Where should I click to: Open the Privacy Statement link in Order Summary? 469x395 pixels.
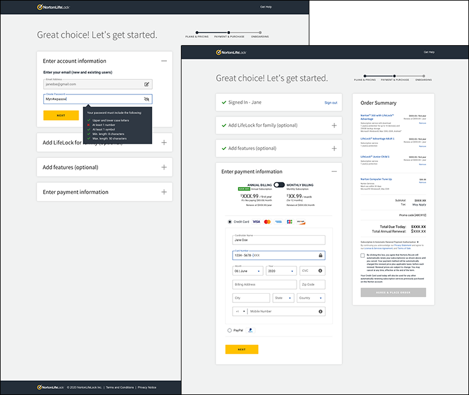403,245
